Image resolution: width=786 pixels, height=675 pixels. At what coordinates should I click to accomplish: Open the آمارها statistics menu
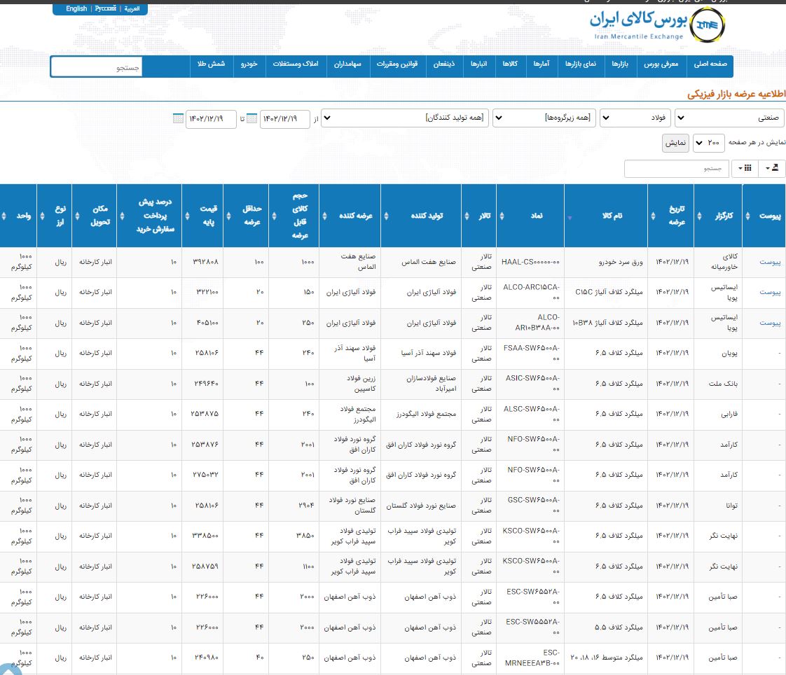[x=542, y=64]
